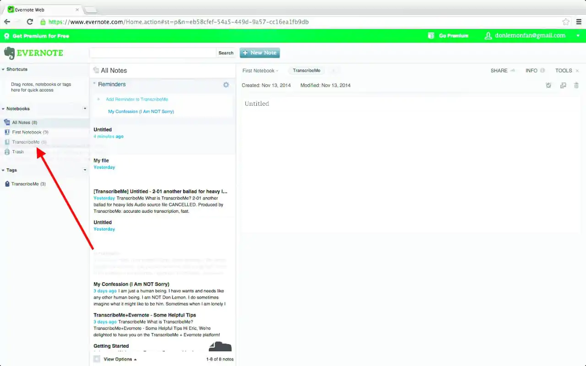586x366 pixels.
Task: Open the Chrome hamburger menu
Action: pos(579,22)
